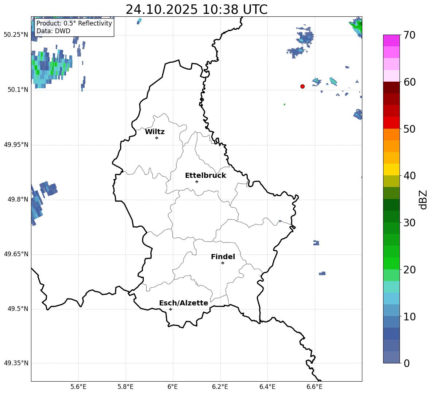Screen dimensions: 432x394
Task: Click the 6.4°E longitude label
Action: [267, 387]
